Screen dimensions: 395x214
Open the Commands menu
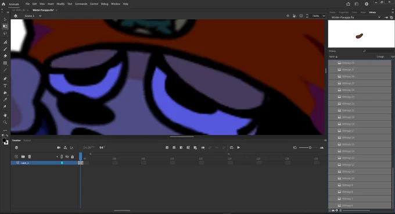81,4
